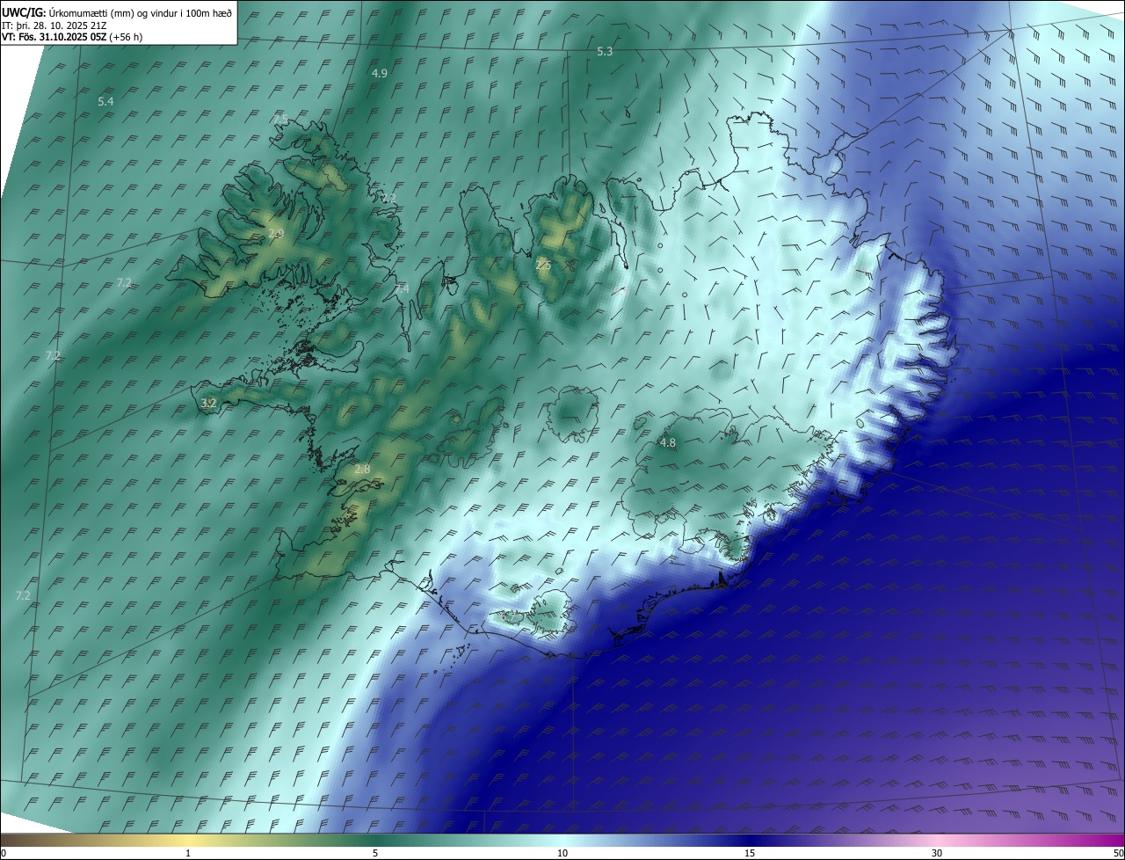Viewport: 1125px width, 860px height.
Task: Click the 4.9 value label on the map
Action: click(x=380, y=74)
